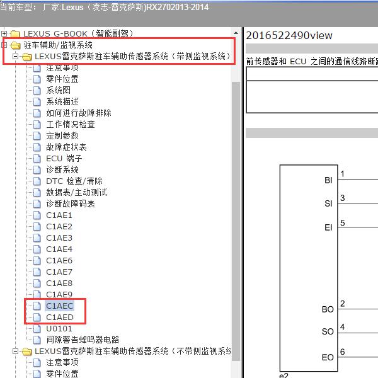Click the page icon next to 数据表/主动测试
The width and height of the screenshot is (378, 378).
click(37, 192)
